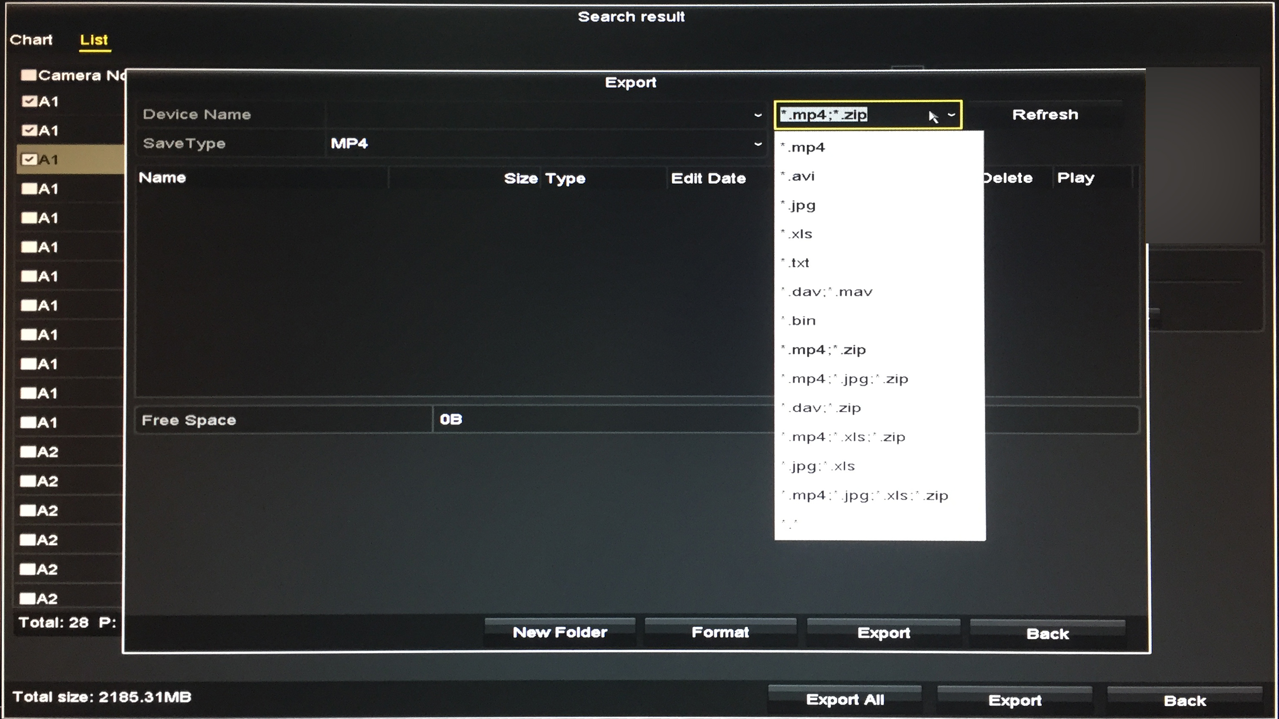Expand the Device Name dropdown arrow
This screenshot has height=719, width=1279.
(758, 115)
